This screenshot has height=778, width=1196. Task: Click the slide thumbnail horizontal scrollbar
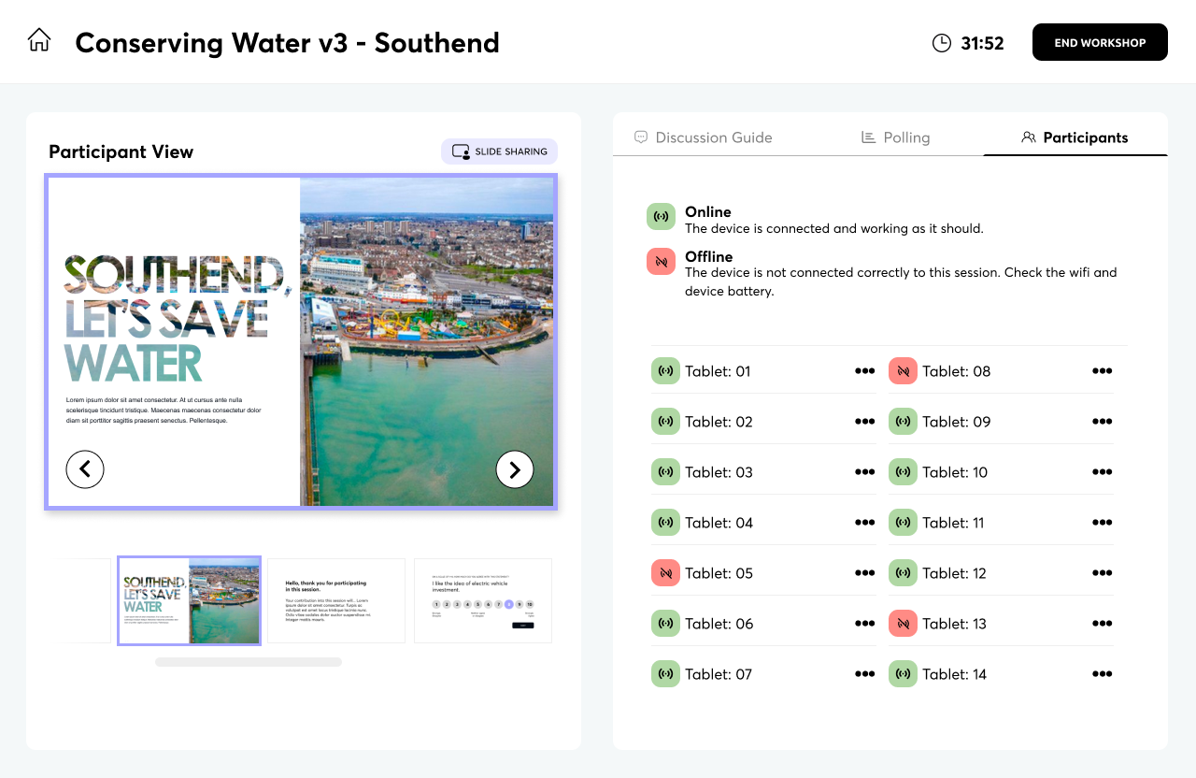click(x=249, y=662)
